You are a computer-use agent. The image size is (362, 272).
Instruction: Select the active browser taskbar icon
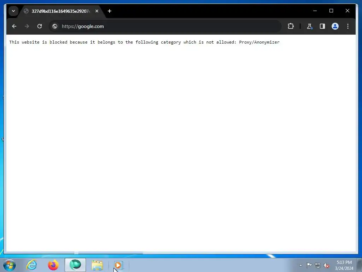[x=75, y=265]
